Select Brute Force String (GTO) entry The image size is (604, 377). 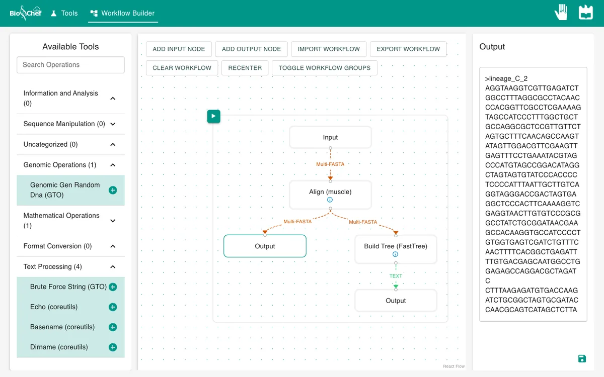click(70, 287)
